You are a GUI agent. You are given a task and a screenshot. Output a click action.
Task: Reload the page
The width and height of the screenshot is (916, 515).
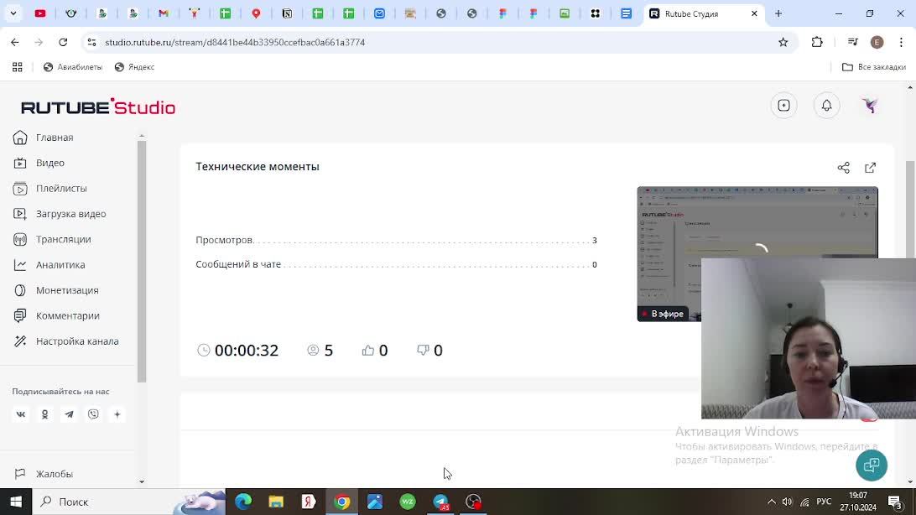tap(63, 42)
